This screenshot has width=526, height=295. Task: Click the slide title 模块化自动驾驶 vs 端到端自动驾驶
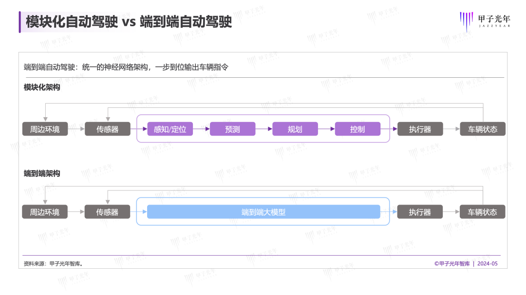[129, 22]
